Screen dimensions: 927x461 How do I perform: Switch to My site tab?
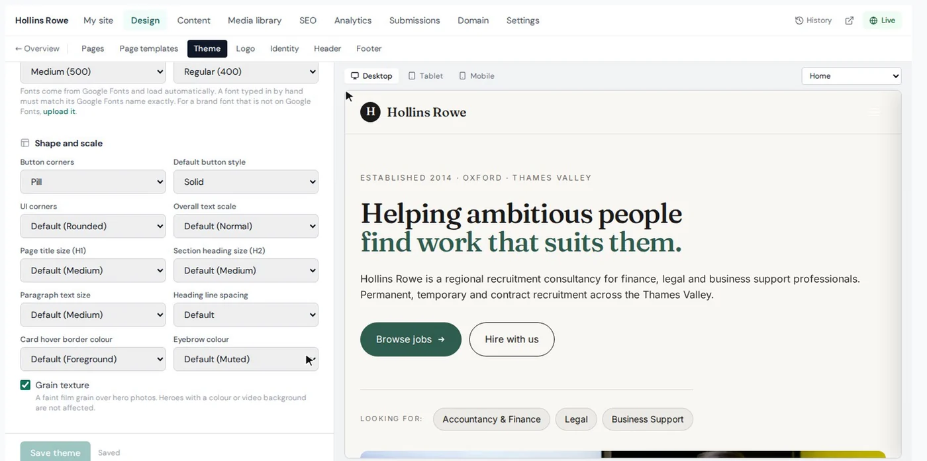[98, 21]
